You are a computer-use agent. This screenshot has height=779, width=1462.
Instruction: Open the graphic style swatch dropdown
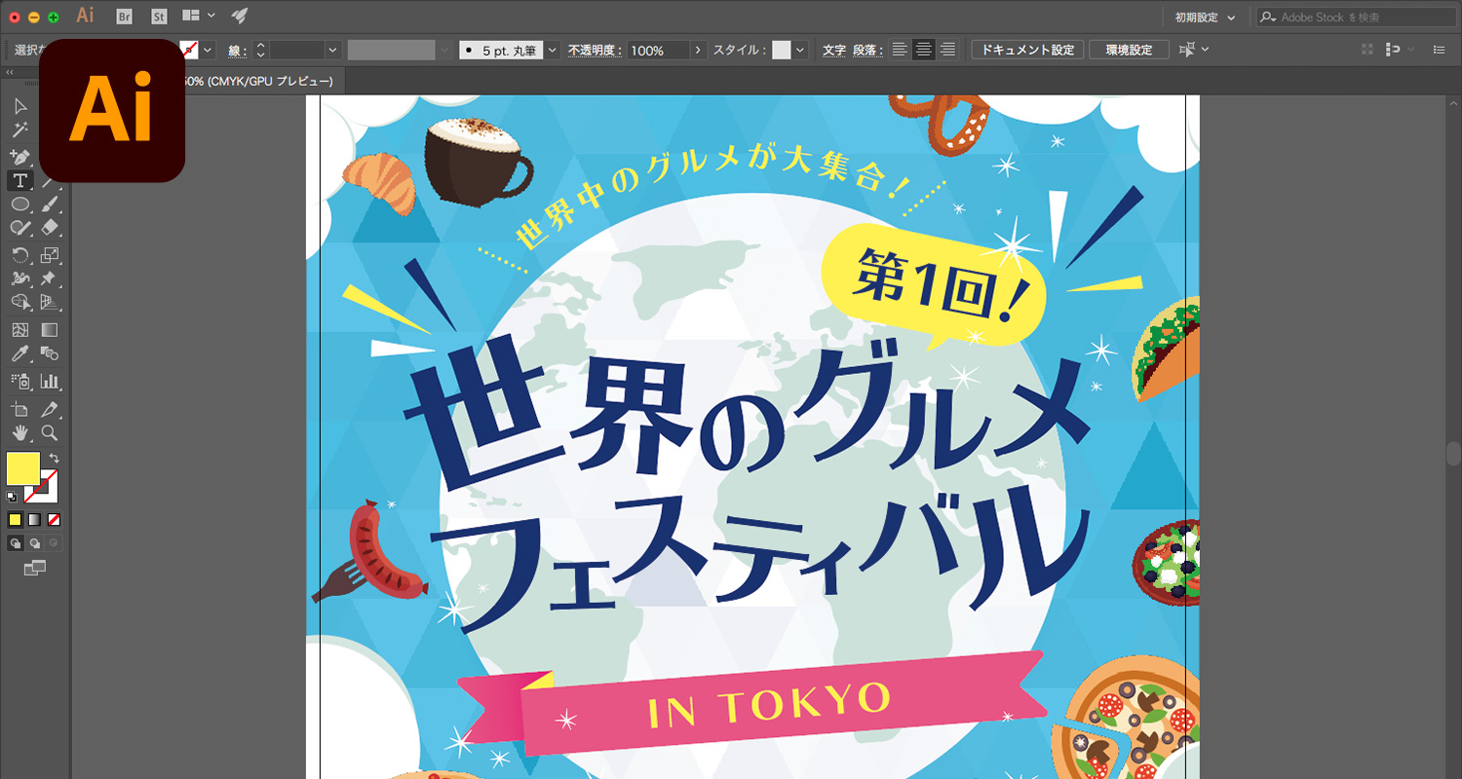tap(800, 50)
